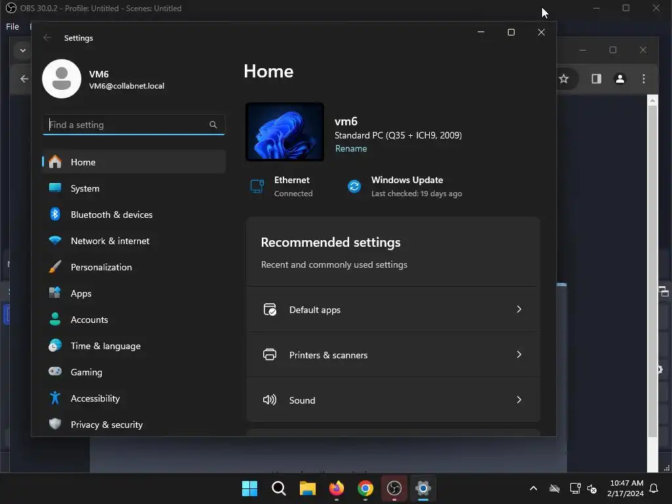Open File Explorer from taskbar

point(308,488)
